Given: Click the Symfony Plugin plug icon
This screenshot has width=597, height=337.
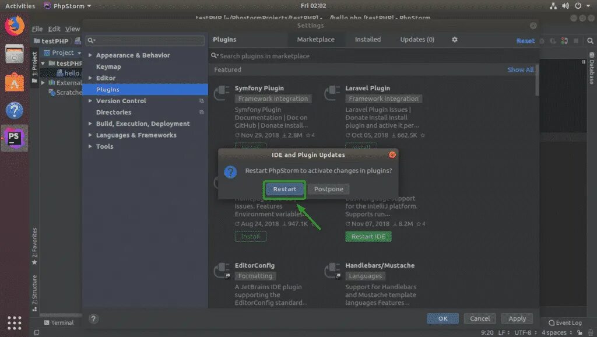Looking at the screenshot, I should [222, 93].
